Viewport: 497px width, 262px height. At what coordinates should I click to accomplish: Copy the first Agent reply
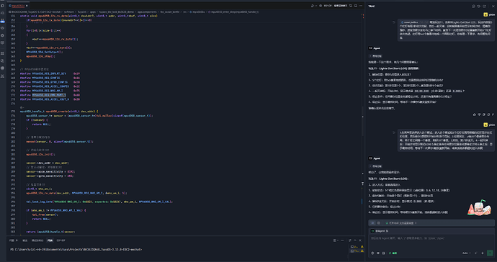click(x=484, y=114)
